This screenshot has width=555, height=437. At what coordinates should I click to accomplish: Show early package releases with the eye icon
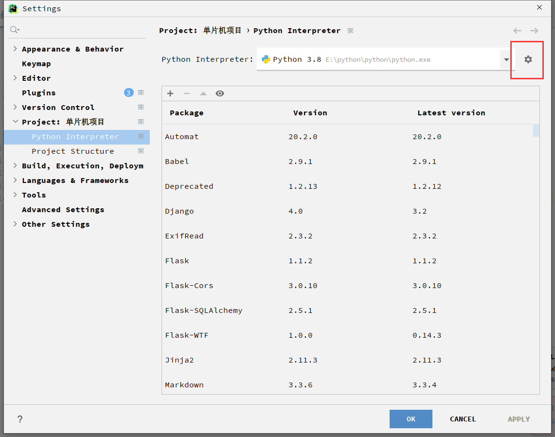(x=220, y=93)
